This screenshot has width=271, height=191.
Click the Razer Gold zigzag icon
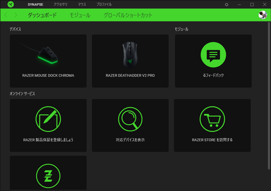point(48,176)
